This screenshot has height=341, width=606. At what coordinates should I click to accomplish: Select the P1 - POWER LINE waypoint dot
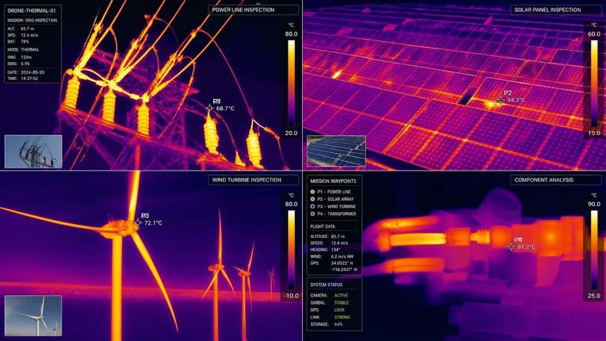pos(312,191)
